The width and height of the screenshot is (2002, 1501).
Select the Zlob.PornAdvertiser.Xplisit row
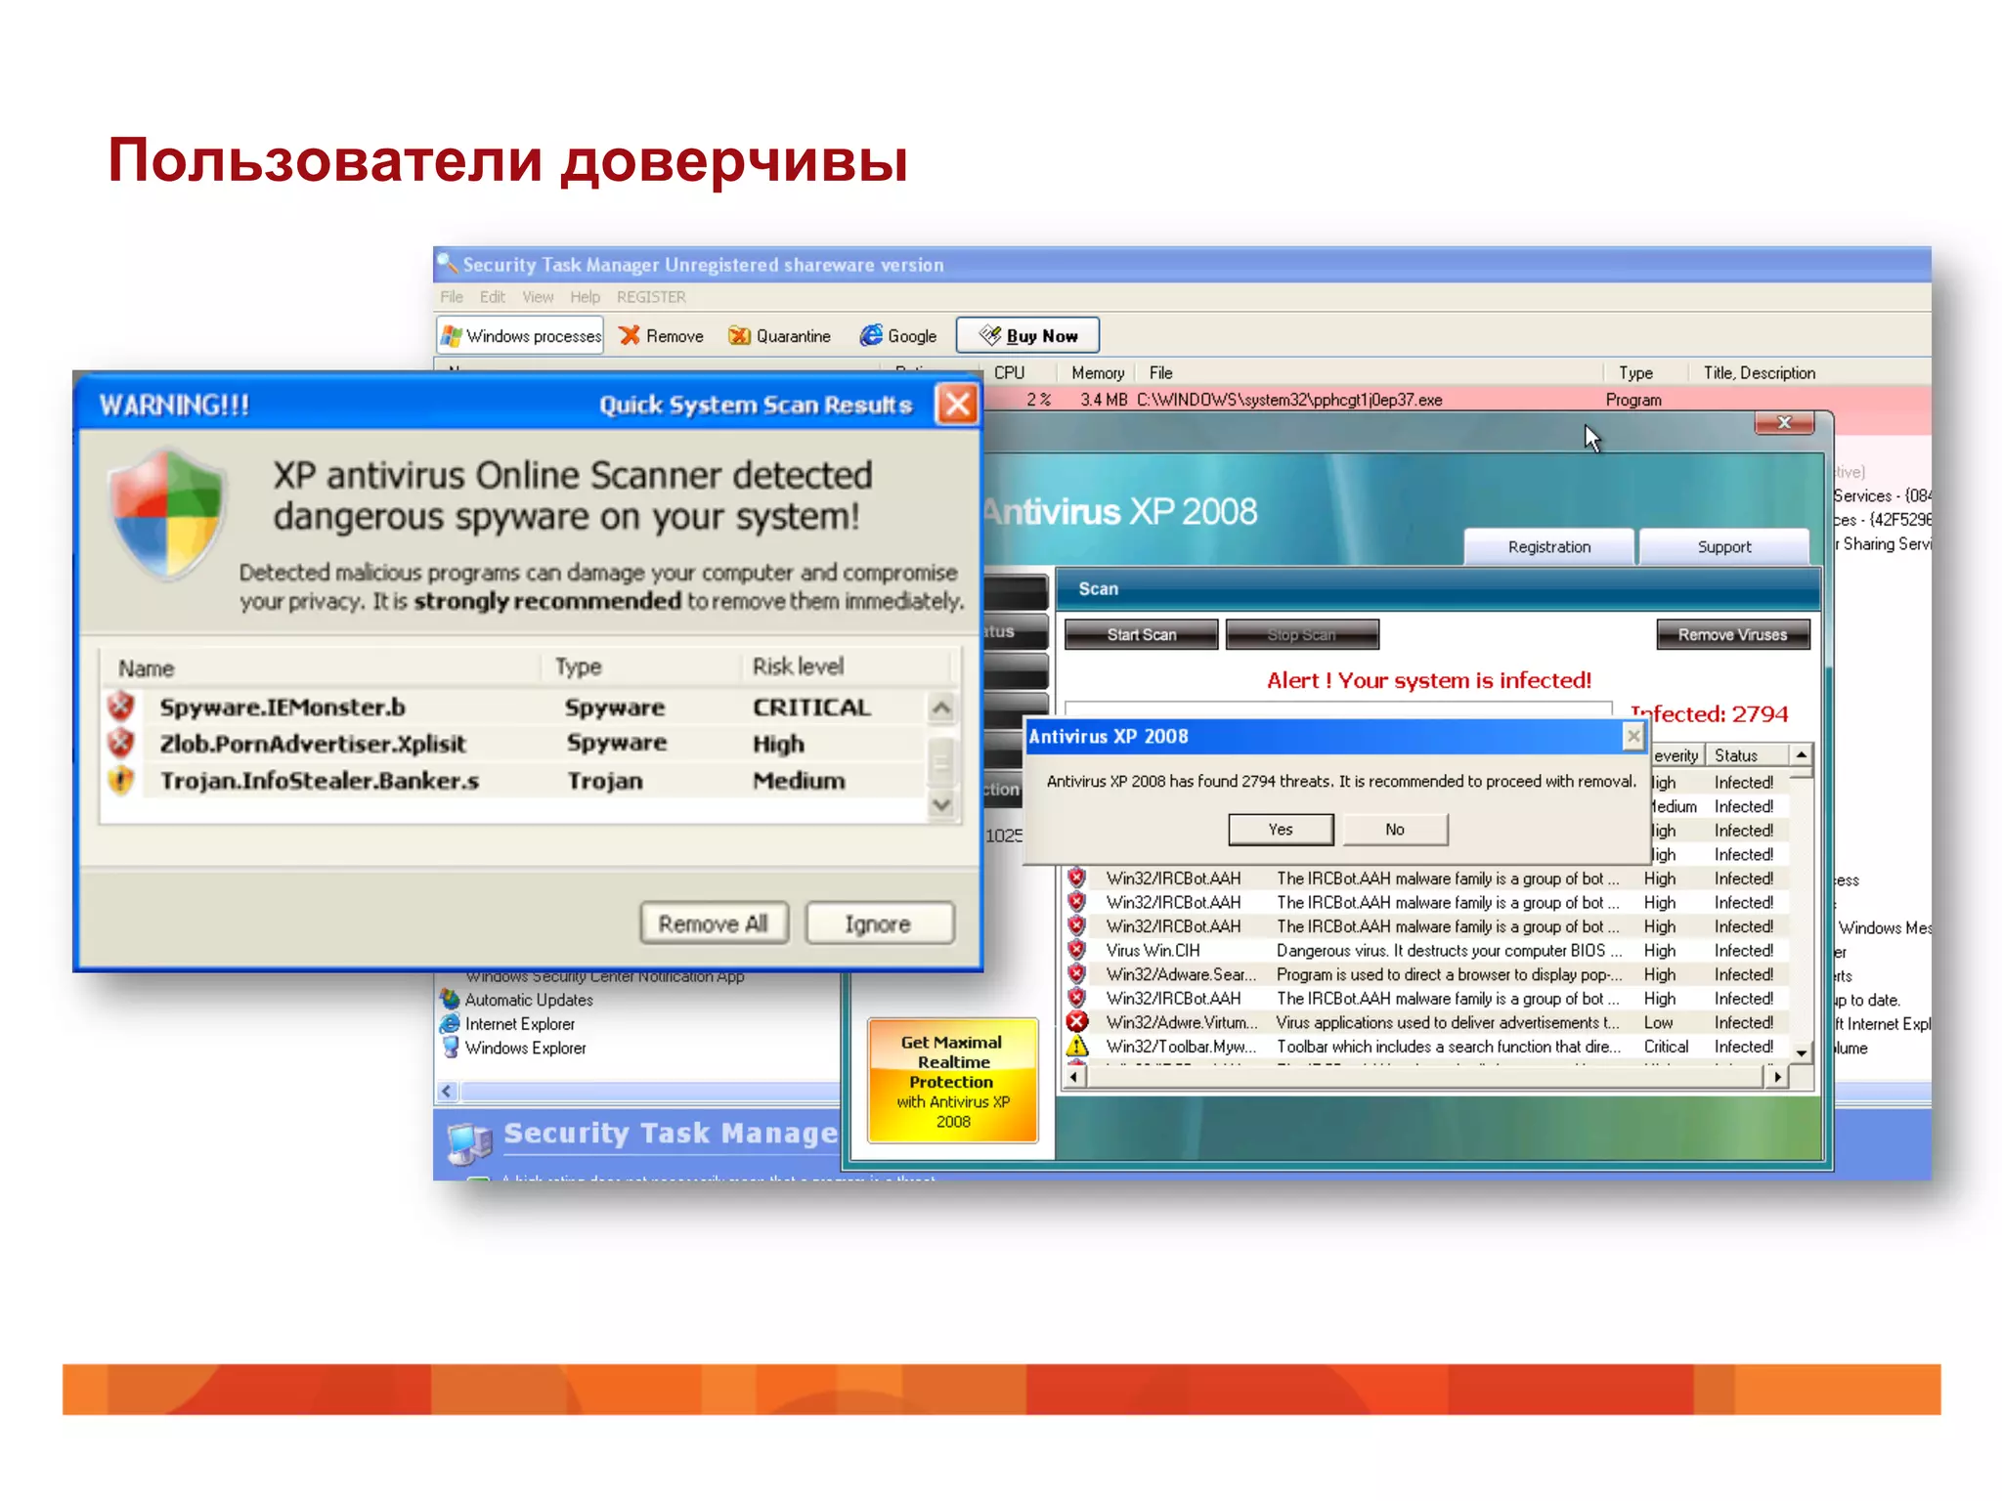tap(514, 744)
